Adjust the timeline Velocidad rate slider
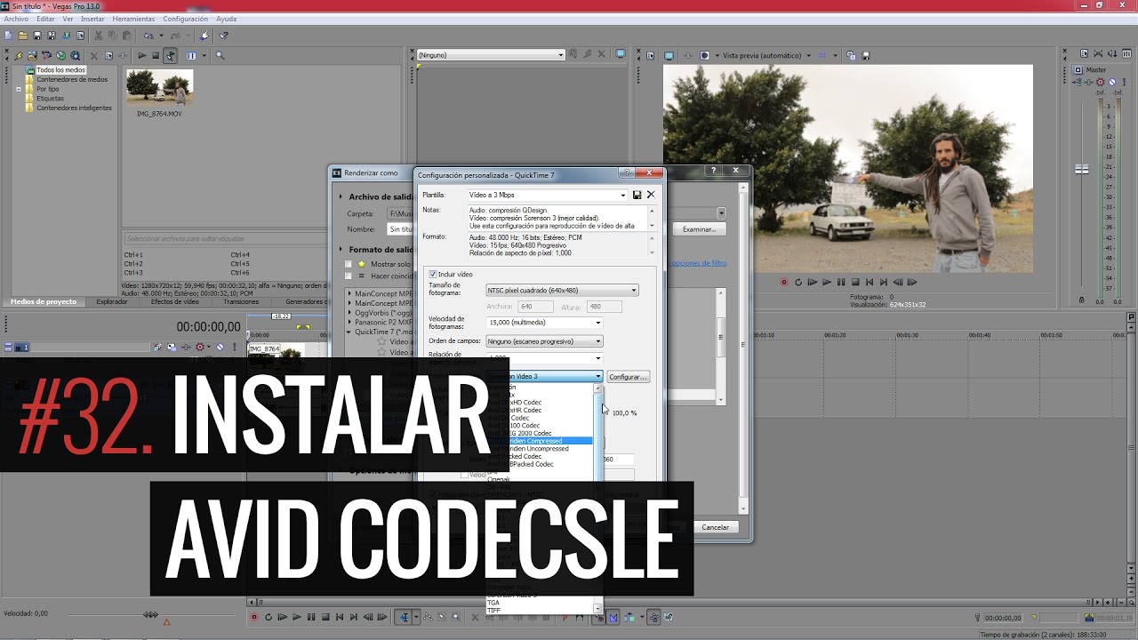 151,614
